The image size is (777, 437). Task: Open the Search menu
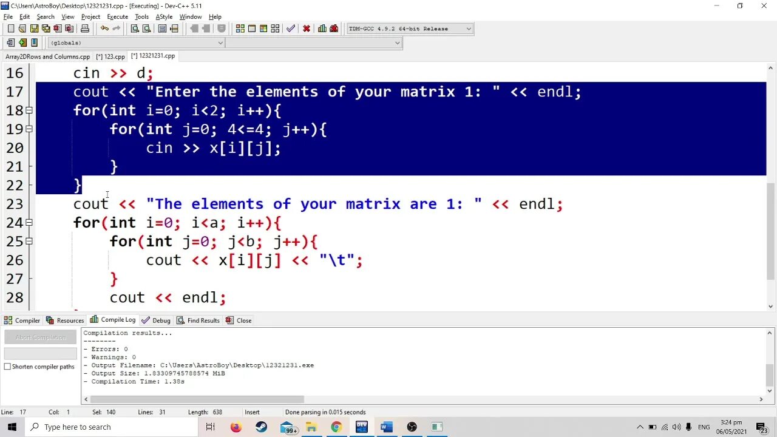point(46,17)
